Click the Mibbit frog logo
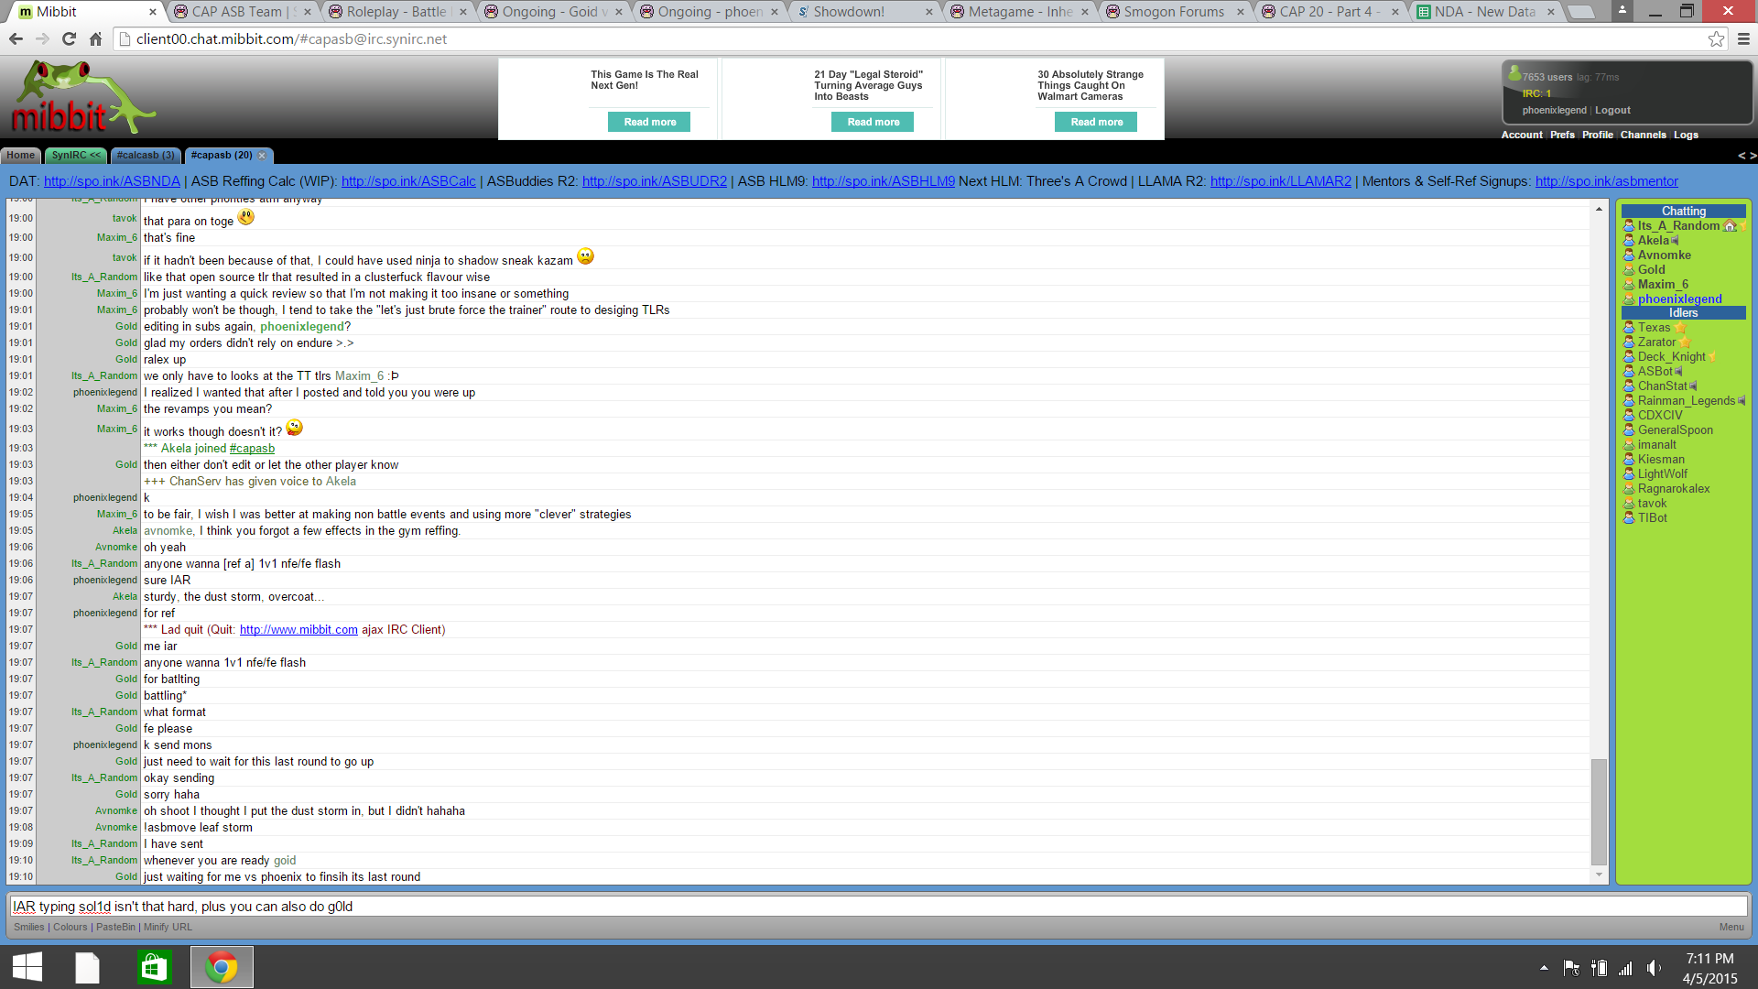This screenshot has width=1758, height=989. [83, 97]
